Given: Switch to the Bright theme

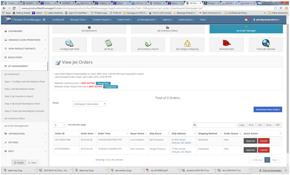Looking at the screenshot, I should (19, 163).
